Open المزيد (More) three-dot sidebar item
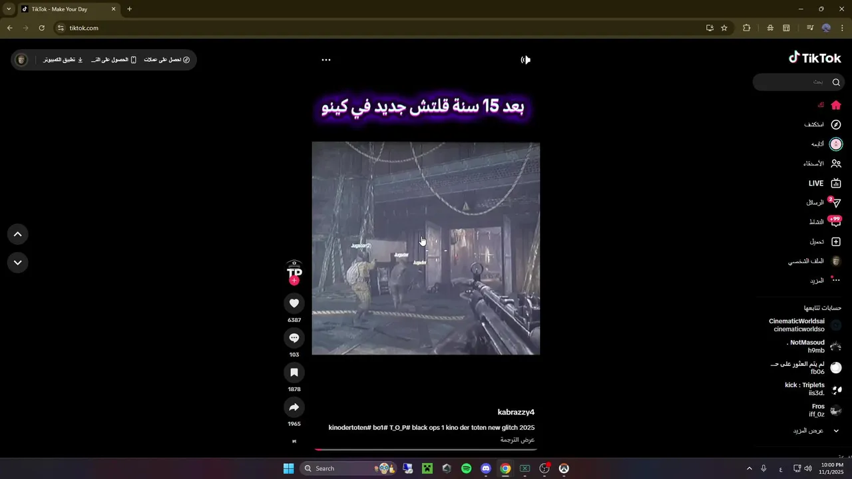The height and width of the screenshot is (479, 852). point(825,280)
